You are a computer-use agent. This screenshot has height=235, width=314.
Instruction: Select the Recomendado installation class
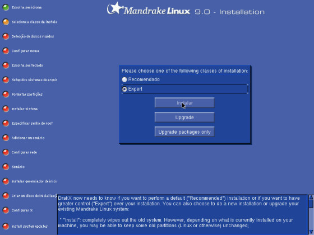124,79
